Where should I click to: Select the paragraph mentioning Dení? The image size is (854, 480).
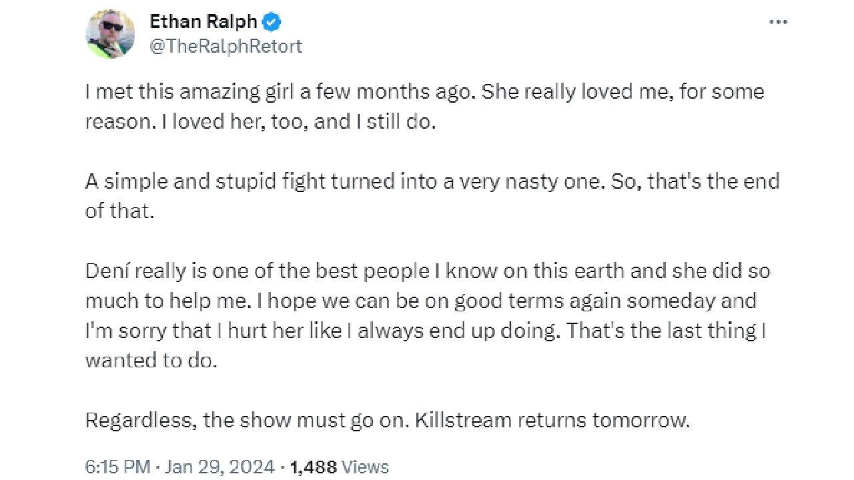[x=427, y=315]
